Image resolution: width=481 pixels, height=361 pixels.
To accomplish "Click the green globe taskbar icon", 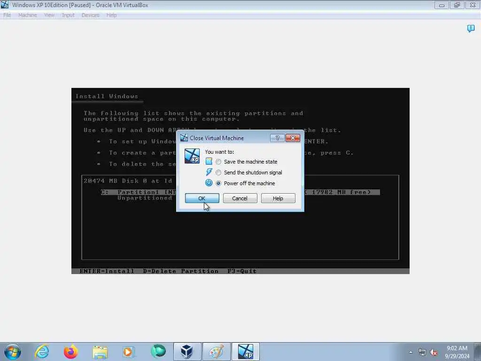I will pos(158,352).
